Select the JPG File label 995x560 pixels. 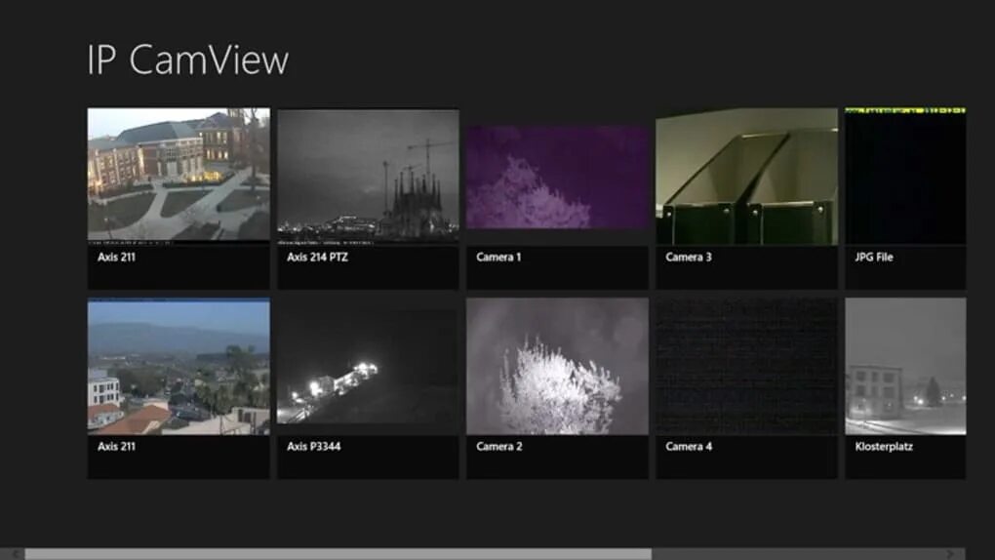click(874, 258)
